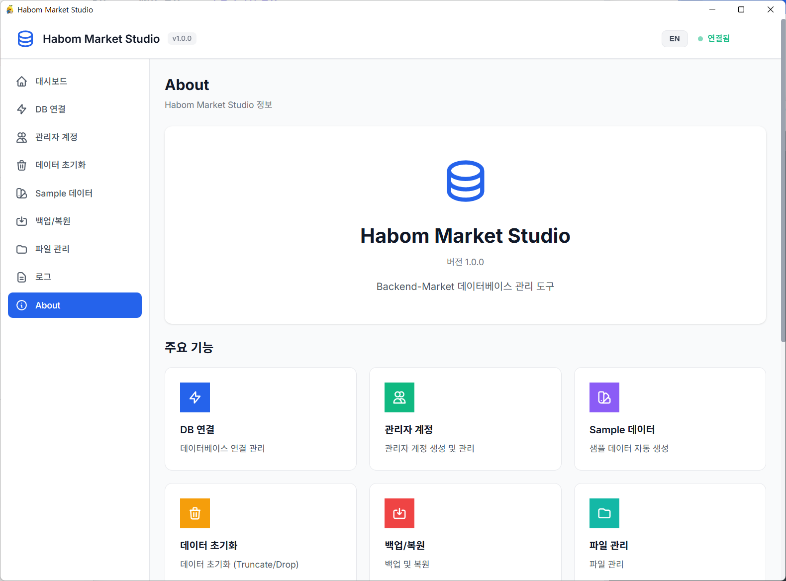This screenshot has width=786, height=581.
Task: Switch to 파일 관리 sidebar item
Action: click(x=52, y=249)
